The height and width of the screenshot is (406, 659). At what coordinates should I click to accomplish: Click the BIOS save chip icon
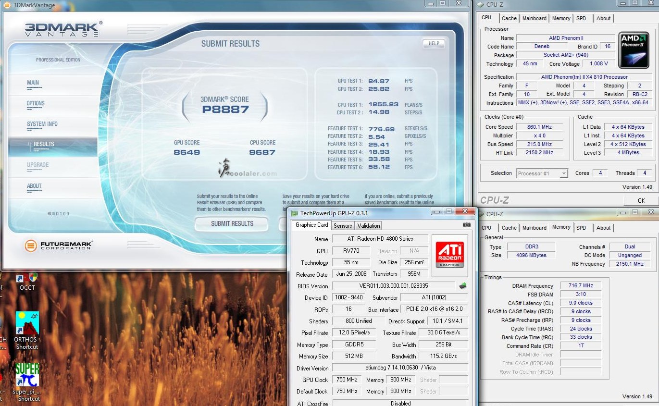[x=462, y=286]
